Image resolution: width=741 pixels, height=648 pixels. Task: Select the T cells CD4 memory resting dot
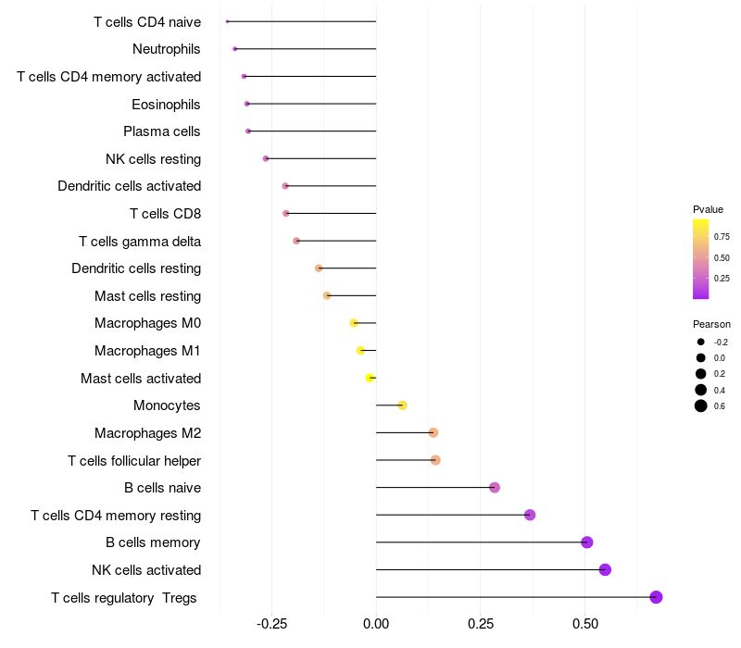[530, 515]
